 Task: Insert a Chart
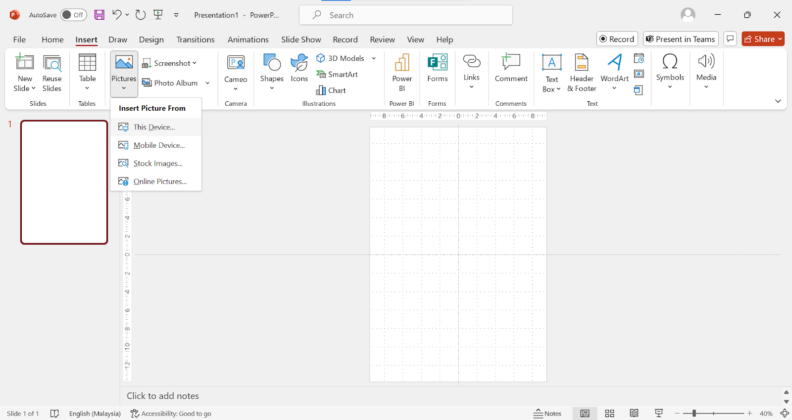click(x=331, y=90)
